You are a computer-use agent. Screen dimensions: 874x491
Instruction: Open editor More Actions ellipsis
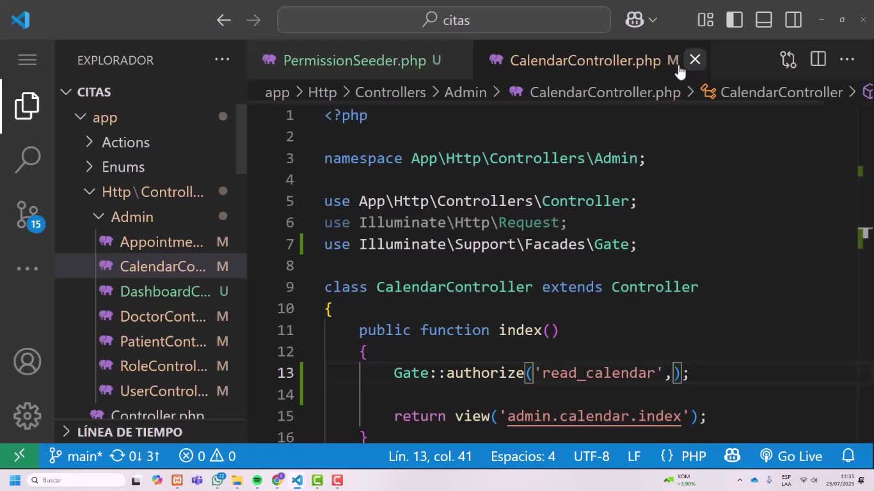pyautogui.click(x=847, y=59)
